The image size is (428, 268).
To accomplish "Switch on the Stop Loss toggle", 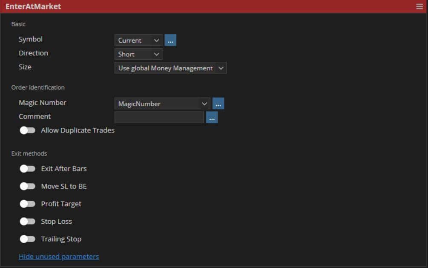I will pyautogui.click(x=28, y=221).
